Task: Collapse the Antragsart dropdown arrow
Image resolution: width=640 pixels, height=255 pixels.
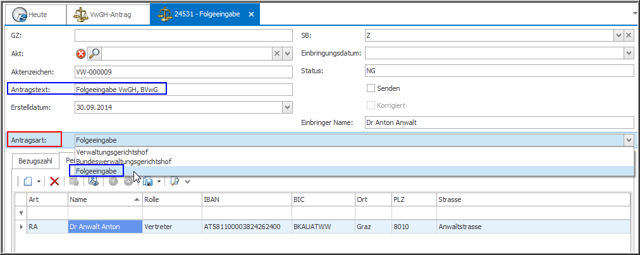Action: (x=628, y=139)
